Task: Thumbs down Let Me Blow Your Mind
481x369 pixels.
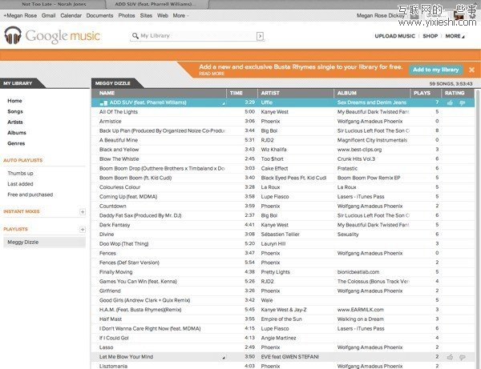Action: 461,356
